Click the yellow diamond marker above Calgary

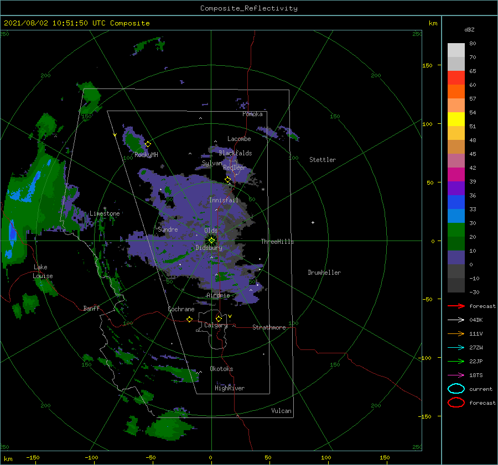[x=219, y=318]
